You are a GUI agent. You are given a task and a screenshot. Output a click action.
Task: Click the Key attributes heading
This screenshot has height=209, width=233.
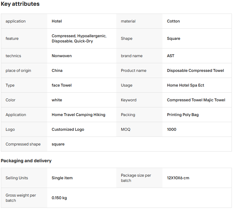20,4
